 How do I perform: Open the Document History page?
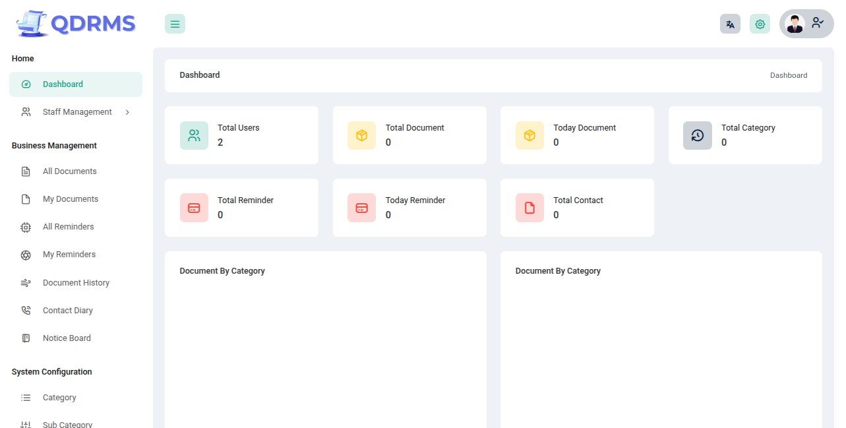pyautogui.click(x=76, y=283)
